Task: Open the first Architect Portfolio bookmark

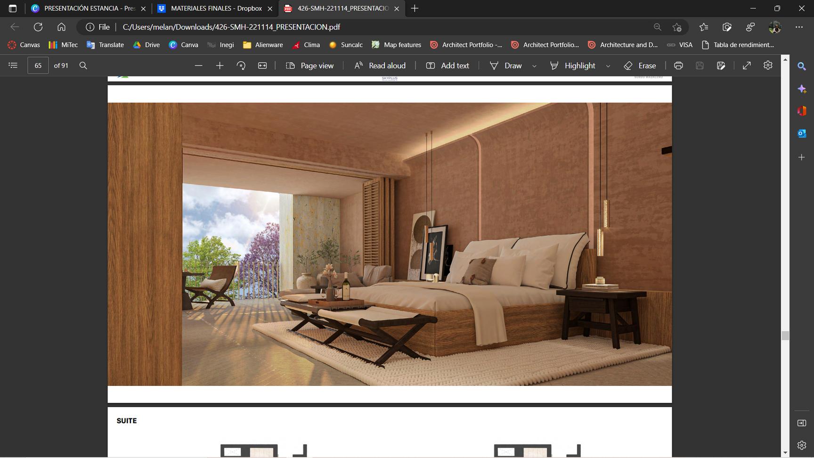Action: point(466,45)
